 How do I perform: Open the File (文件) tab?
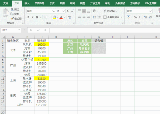6,3
